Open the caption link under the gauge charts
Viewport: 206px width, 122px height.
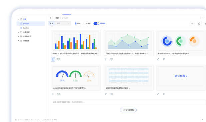[x=69, y=88]
